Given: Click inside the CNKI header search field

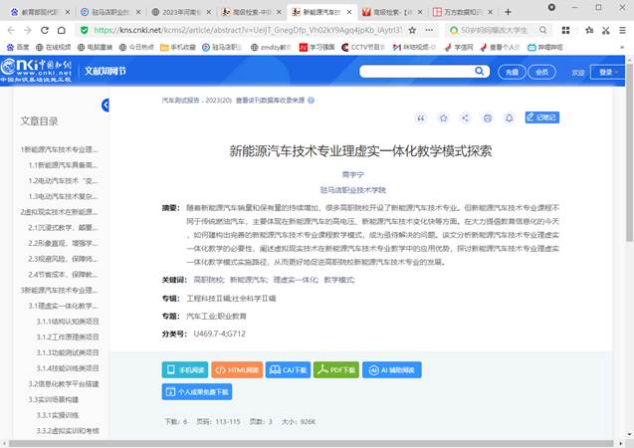Looking at the screenshot, I should 417,72.
